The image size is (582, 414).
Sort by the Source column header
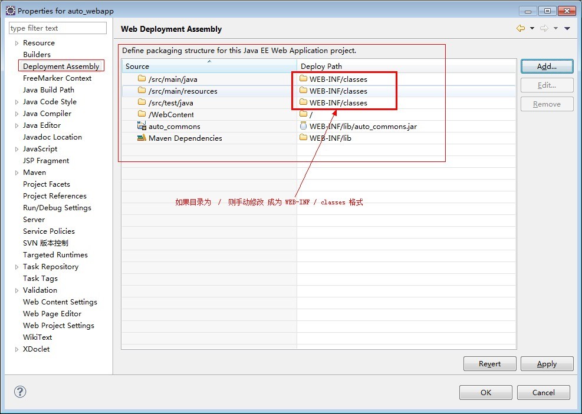coord(209,66)
